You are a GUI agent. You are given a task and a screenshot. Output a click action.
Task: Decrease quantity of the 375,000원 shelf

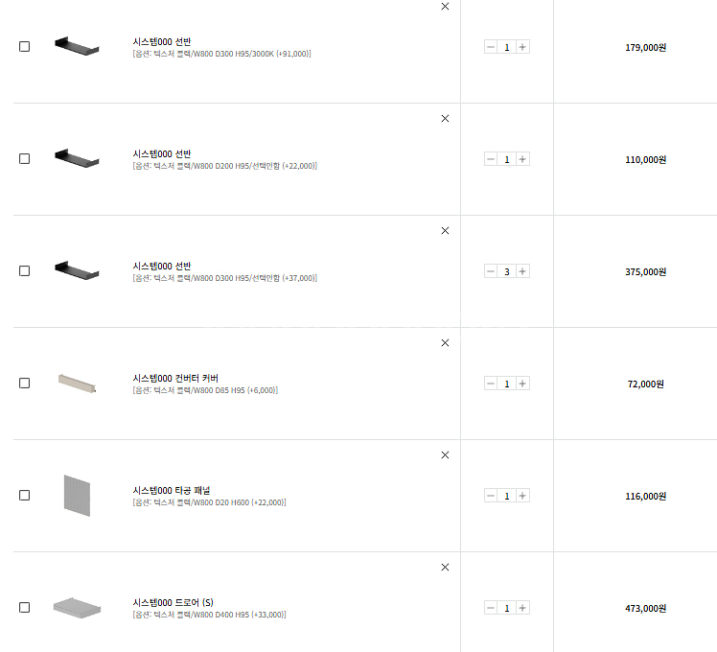pos(491,271)
